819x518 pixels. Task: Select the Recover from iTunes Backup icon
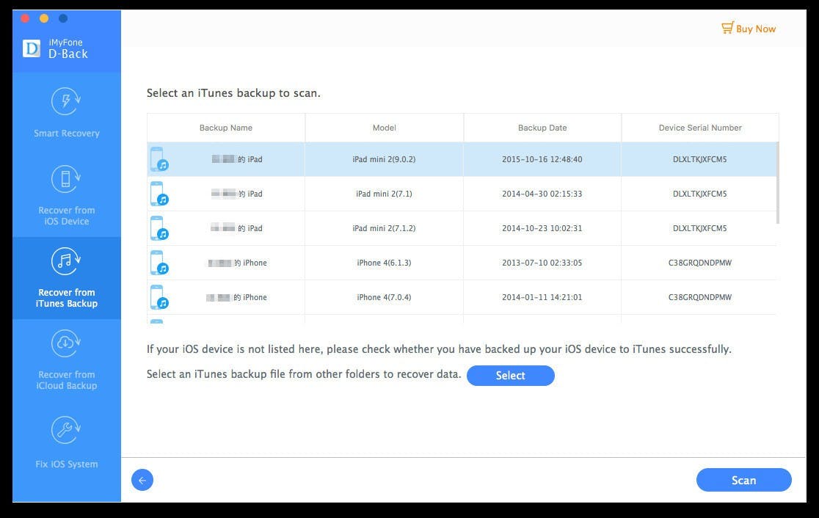tap(66, 260)
